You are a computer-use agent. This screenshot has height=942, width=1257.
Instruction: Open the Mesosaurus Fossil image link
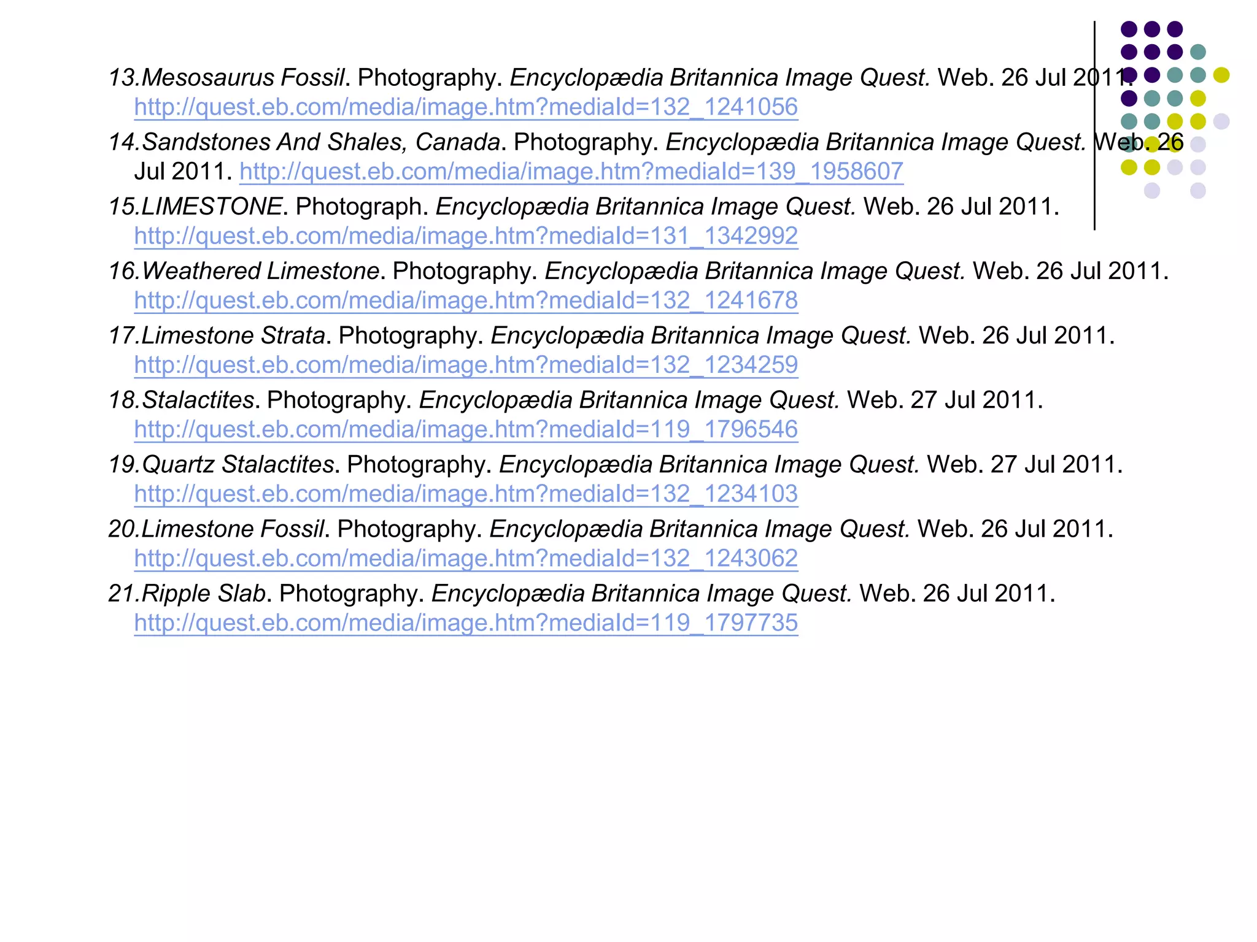465,107
